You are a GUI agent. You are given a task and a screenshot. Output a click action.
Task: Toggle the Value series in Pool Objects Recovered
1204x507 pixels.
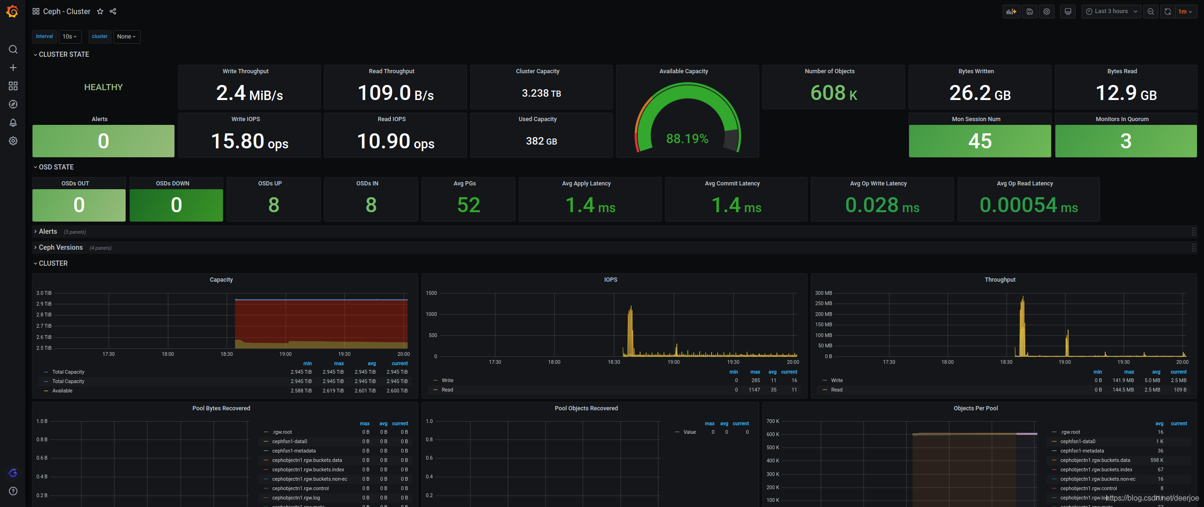(689, 432)
